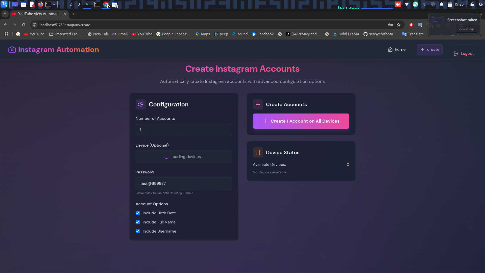Open the Translate bookmark
This screenshot has width=485, height=273.
tap(413, 34)
